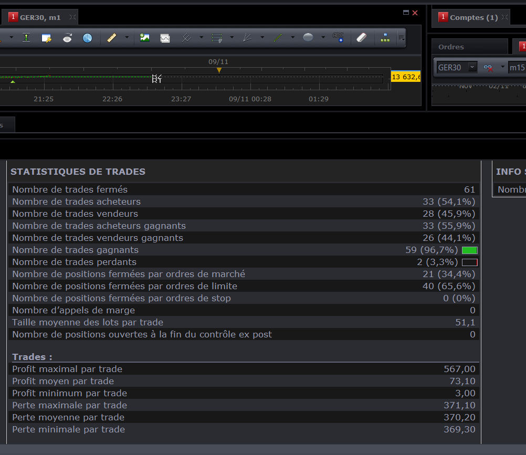Close the GER30, m1 tab
This screenshot has width=526, height=455.
click(73, 17)
